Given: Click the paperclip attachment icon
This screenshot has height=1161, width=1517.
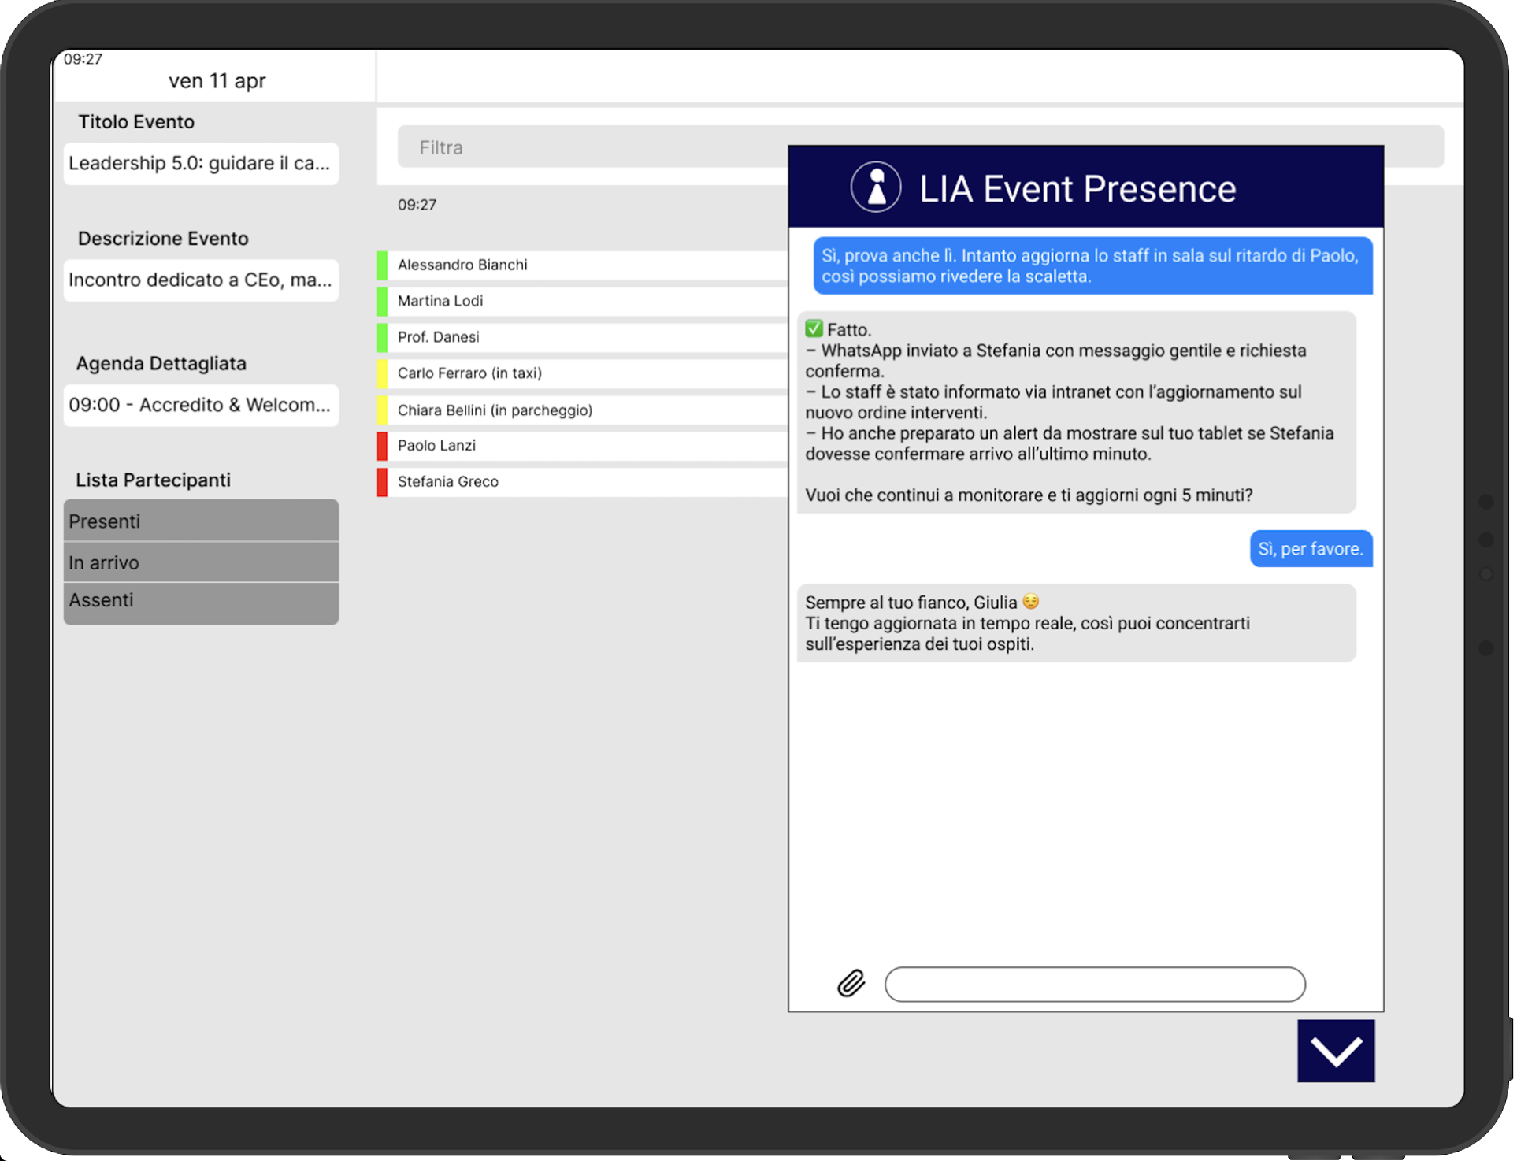Looking at the screenshot, I should coord(851,983).
